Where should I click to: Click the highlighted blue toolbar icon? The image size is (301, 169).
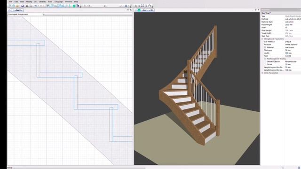coord(59,6)
